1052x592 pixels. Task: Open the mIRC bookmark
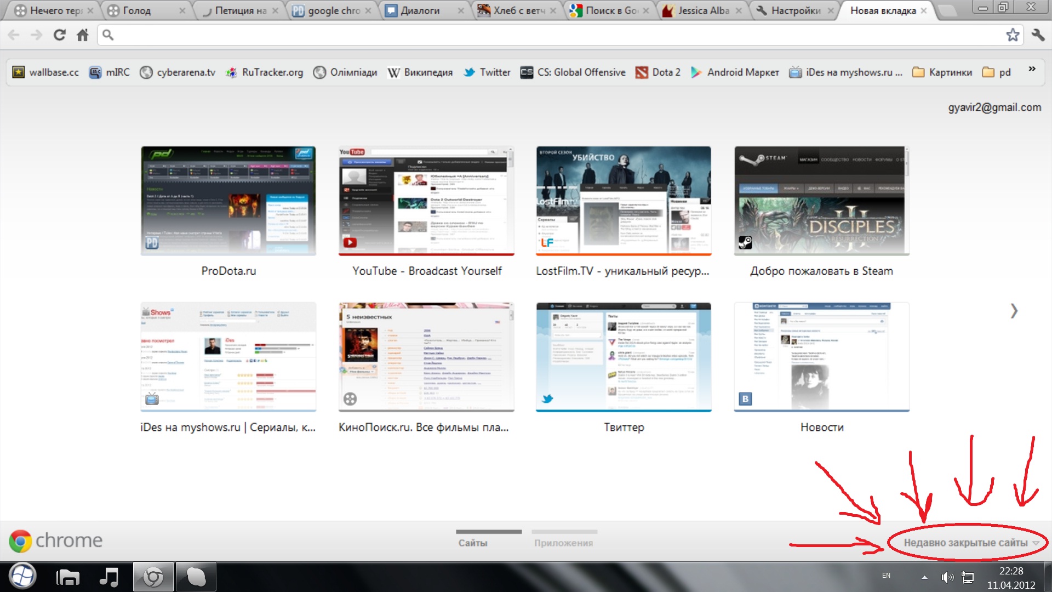coord(110,72)
